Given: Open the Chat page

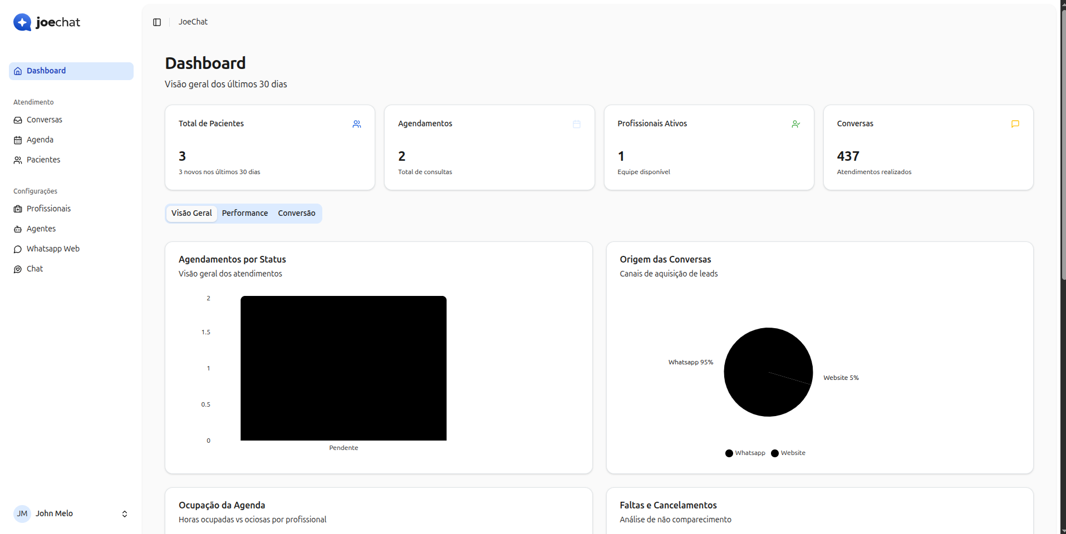Looking at the screenshot, I should (35, 269).
